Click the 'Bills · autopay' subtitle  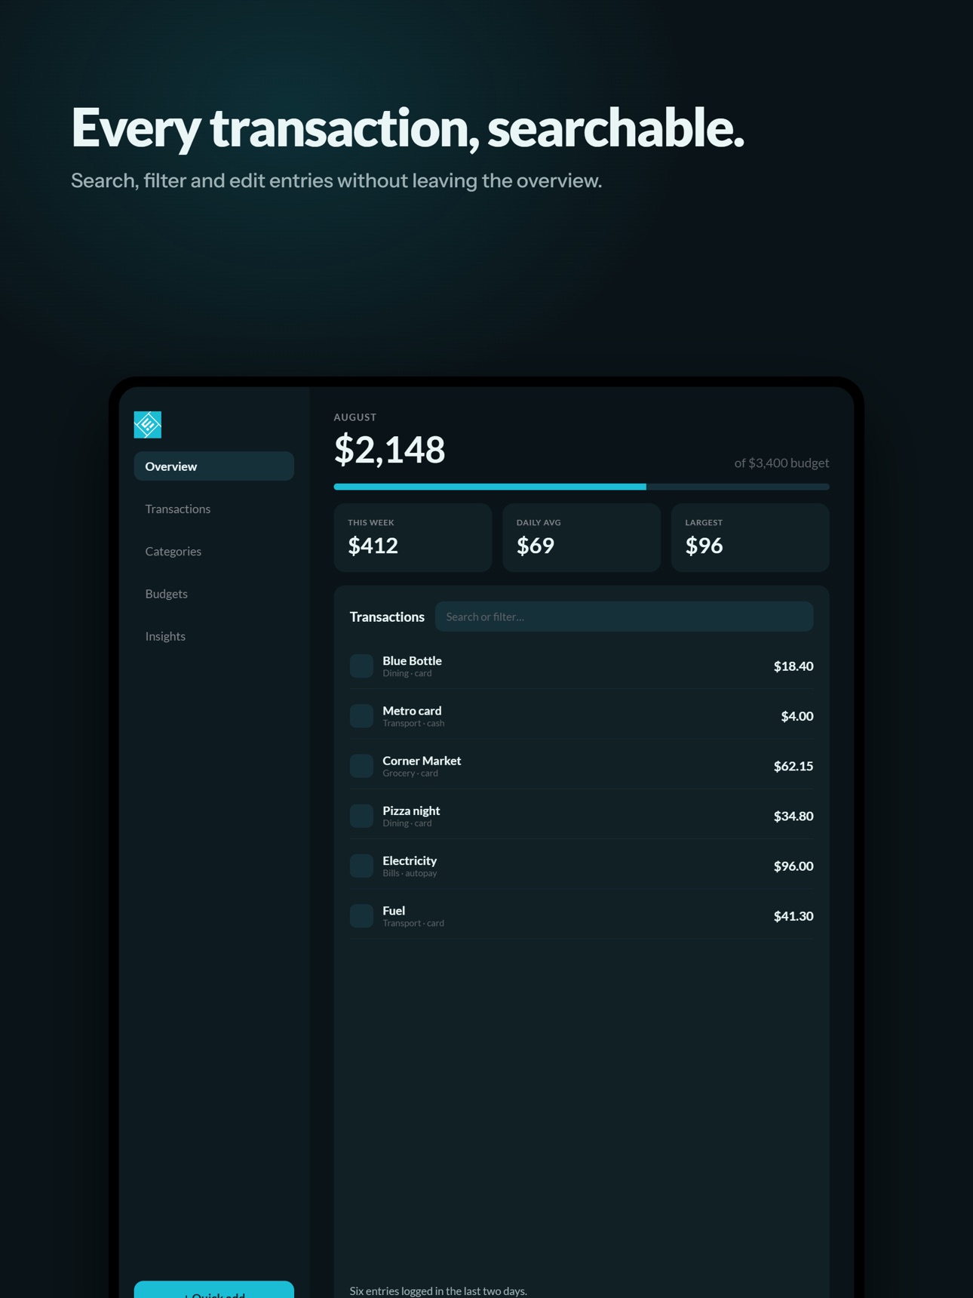point(410,873)
